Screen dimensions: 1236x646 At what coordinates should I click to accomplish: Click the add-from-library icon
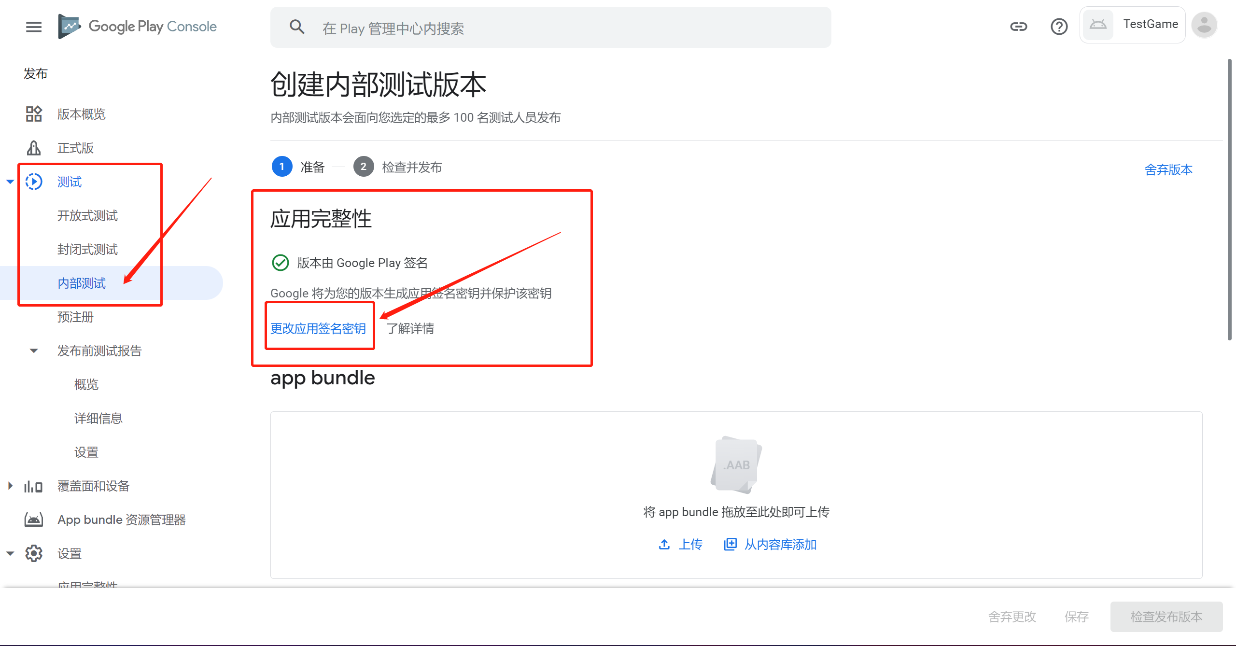pos(730,544)
